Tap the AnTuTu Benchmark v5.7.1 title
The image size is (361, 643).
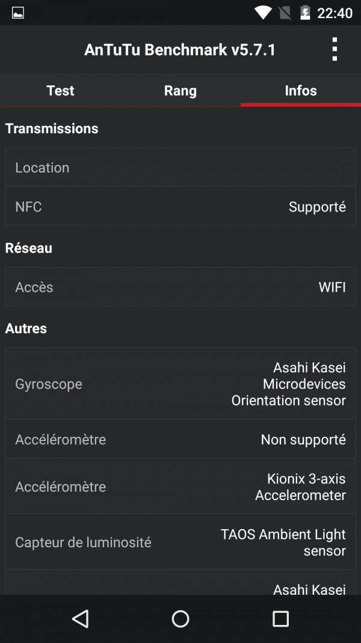[180, 49]
